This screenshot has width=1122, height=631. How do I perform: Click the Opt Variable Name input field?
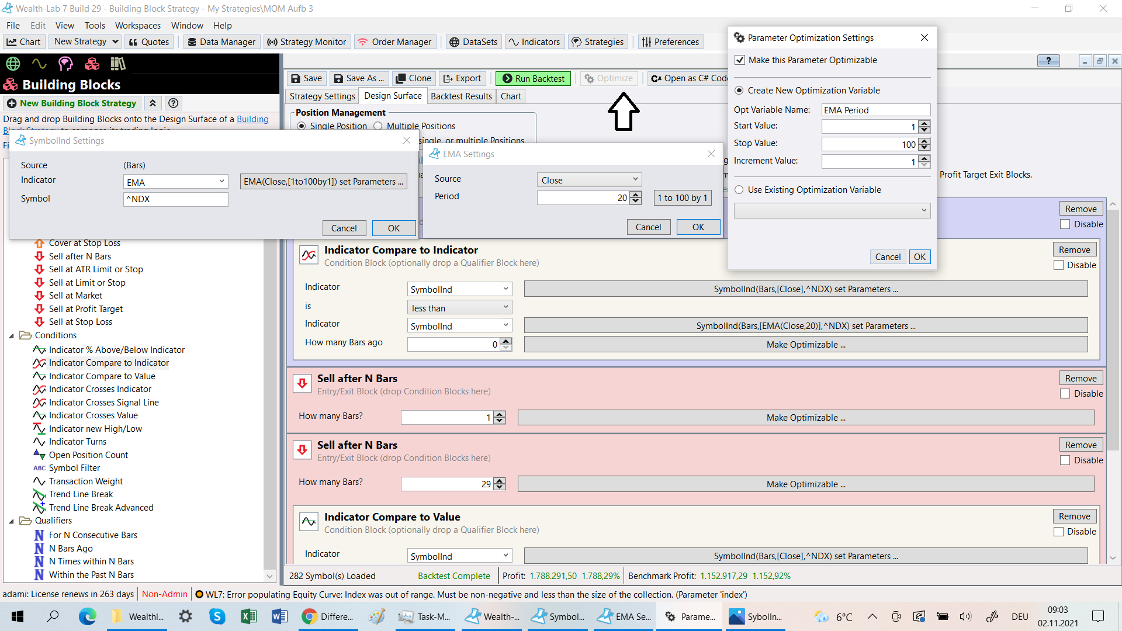coord(875,110)
